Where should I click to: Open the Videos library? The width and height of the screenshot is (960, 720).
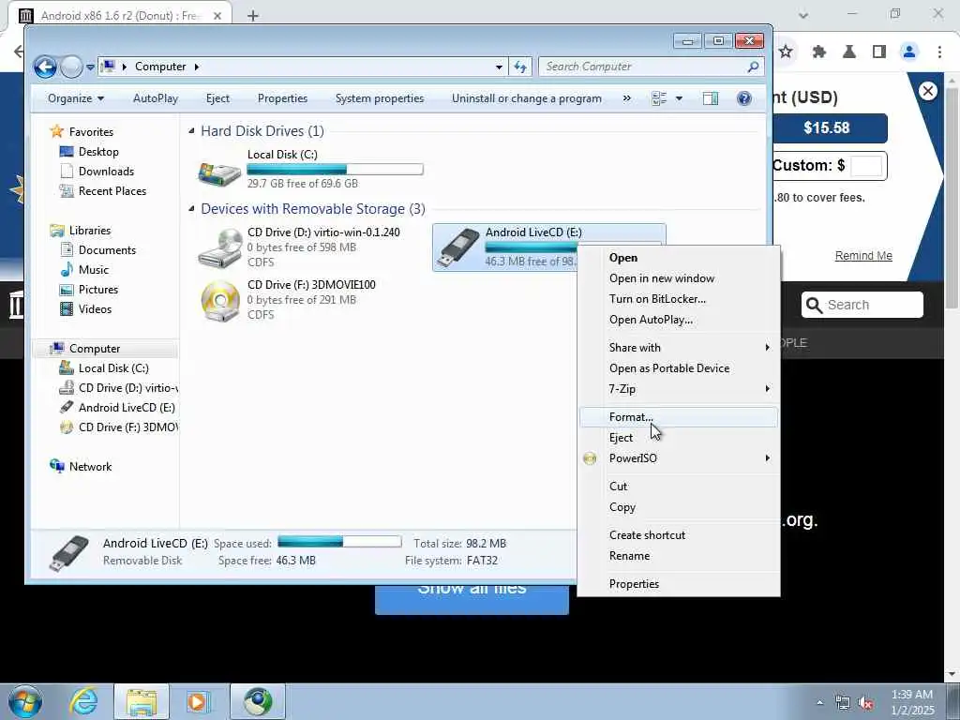[x=95, y=309]
